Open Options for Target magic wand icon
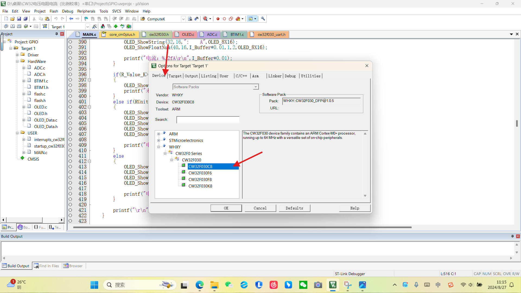 coord(94,26)
